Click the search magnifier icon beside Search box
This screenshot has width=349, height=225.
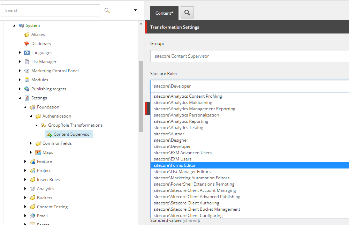pos(107,10)
